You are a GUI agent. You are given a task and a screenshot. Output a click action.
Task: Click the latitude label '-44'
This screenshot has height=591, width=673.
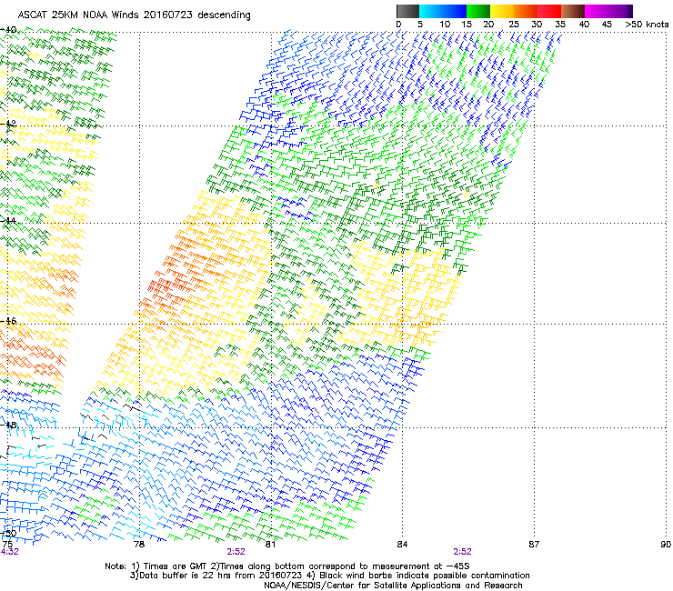coord(8,221)
